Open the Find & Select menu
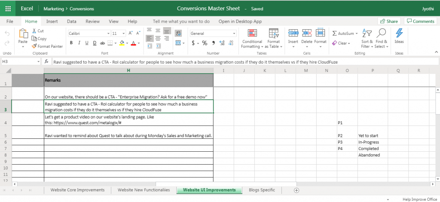Screen dimensions: 440x202 pyautogui.click(x=381, y=38)
